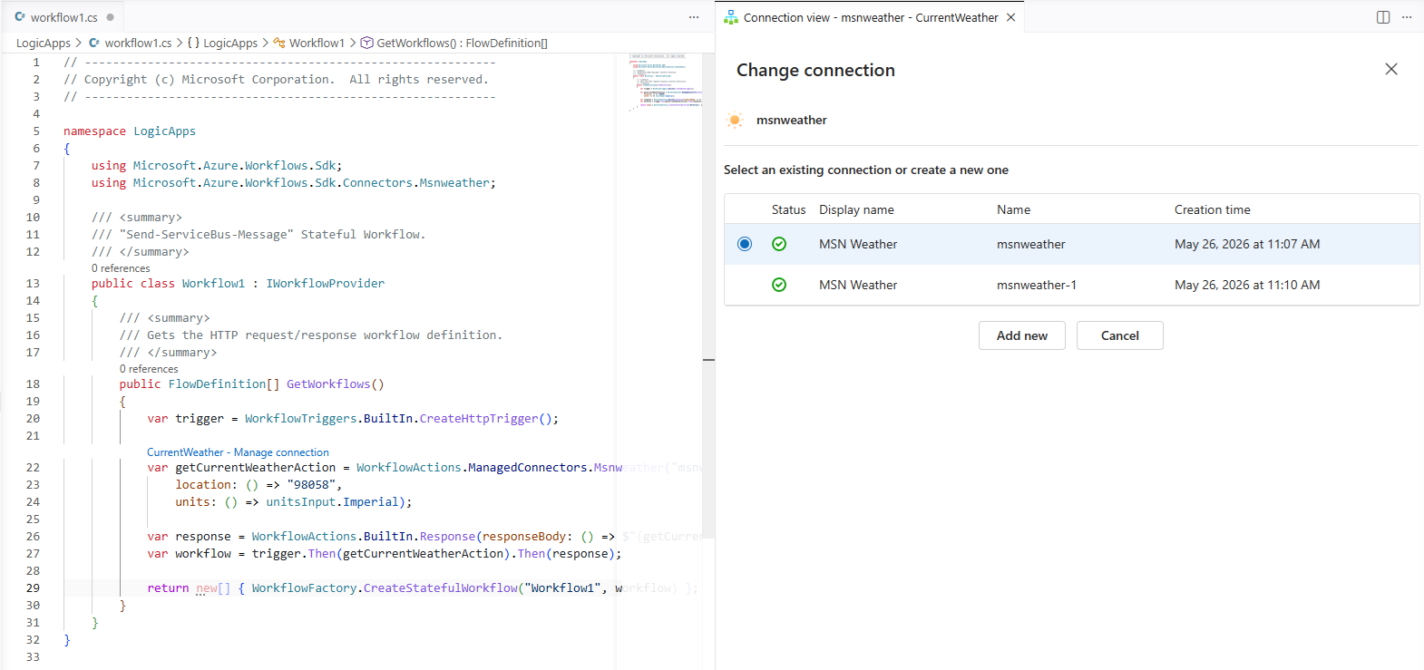Open more actions for Connection view group
Screen dimensions: 1424x670
1407,17
